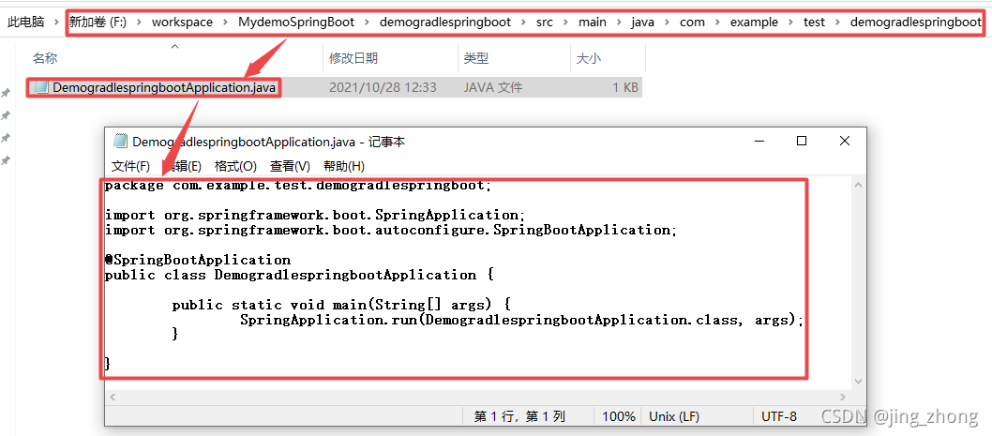Screen dimensions: 992x436
Task: Expand the chevron after java in the breadcrumb
Action: tap(669, 23)
